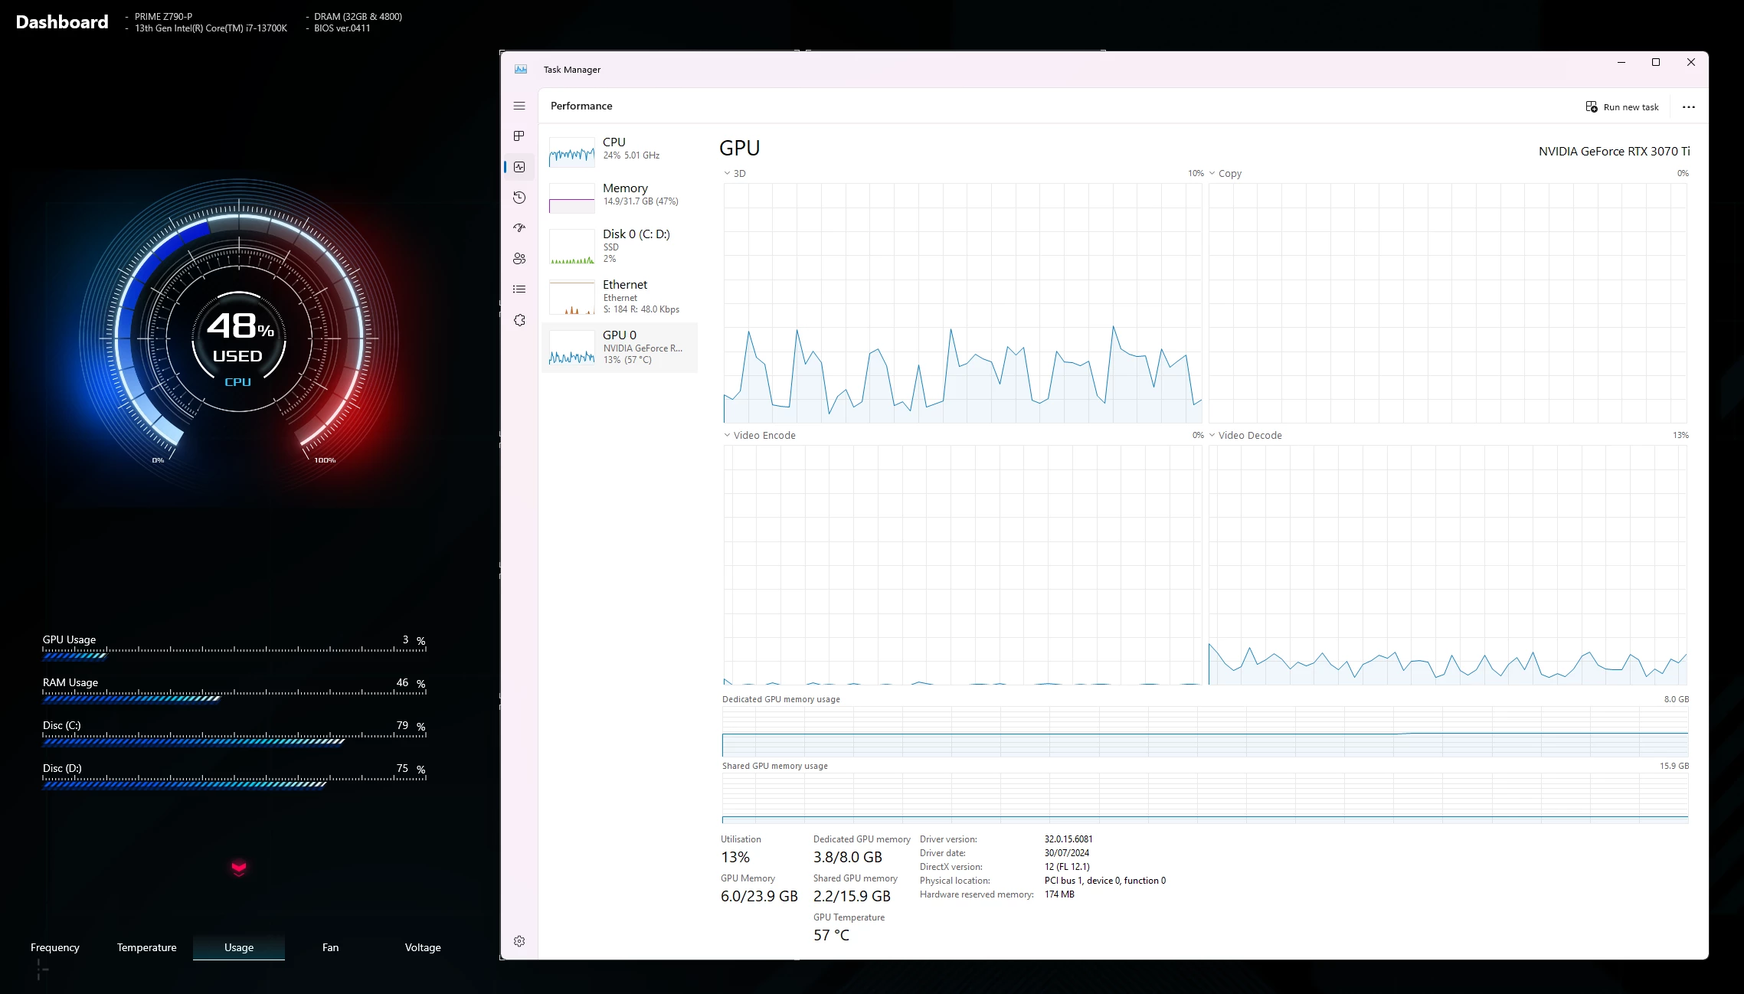1744x994 pixels.
Task: Click the GPU Usage progress bar
Action: 234,655
